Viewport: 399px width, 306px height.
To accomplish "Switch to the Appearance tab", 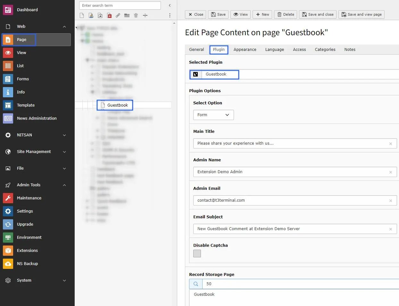I will tap(245, 50).
